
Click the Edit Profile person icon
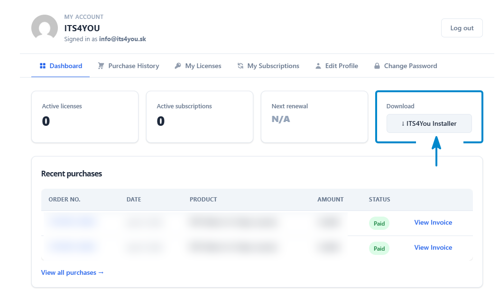click(318, 66)
